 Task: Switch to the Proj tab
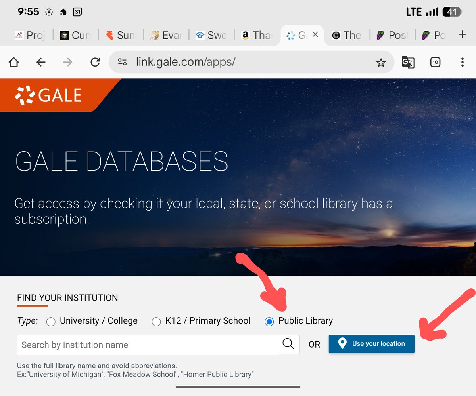point(30,35)
